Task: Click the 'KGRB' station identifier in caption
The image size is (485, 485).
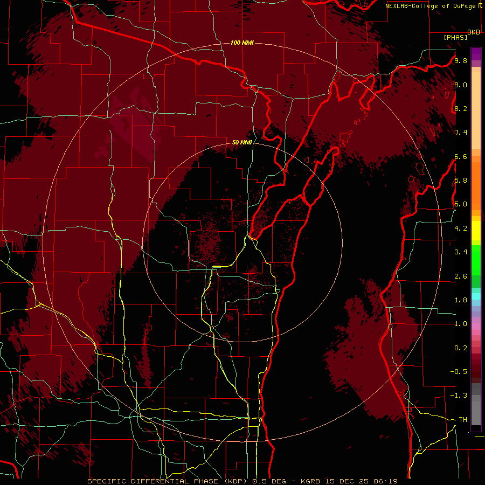Action: [311, 481]
